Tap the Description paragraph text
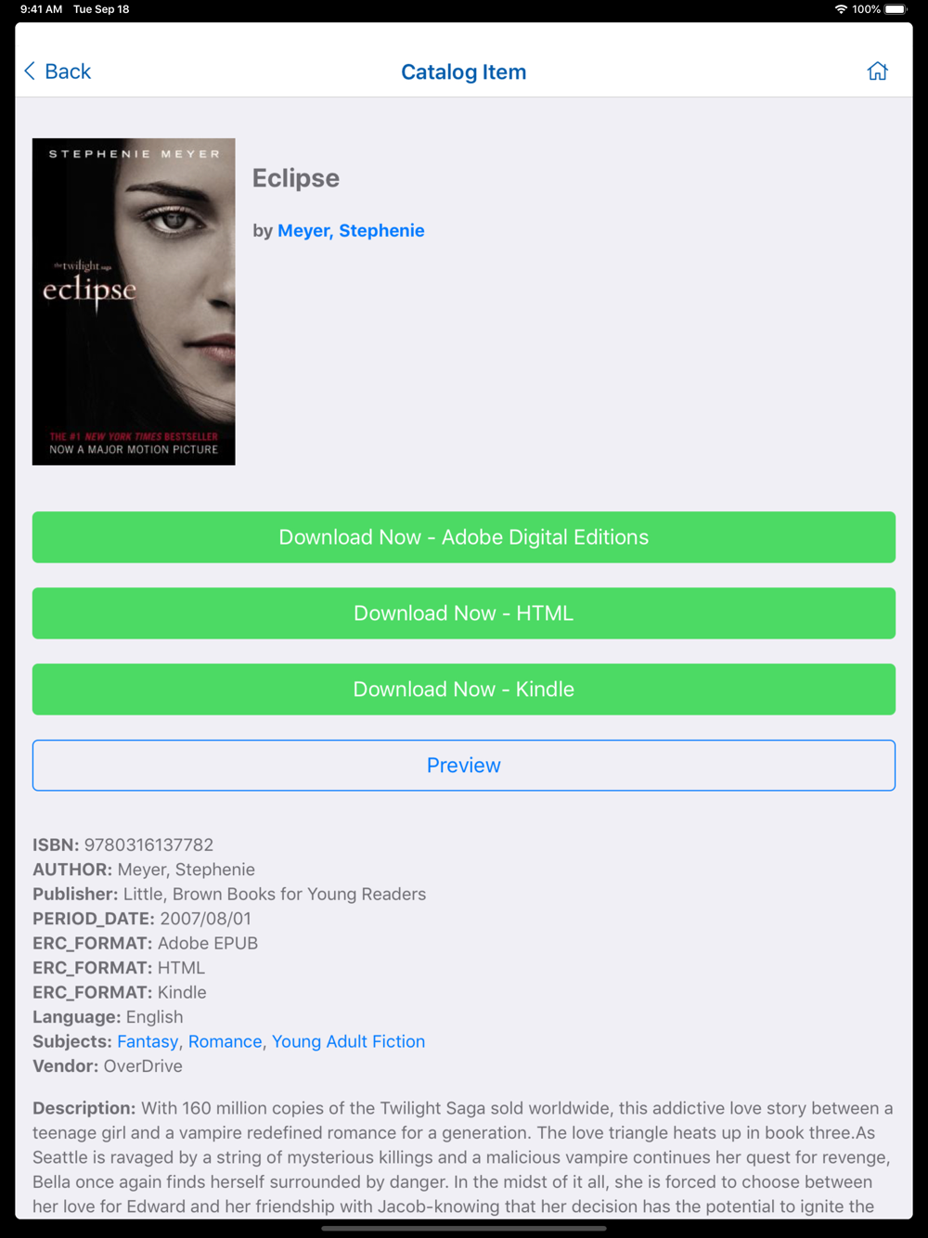 (464, 1157)
